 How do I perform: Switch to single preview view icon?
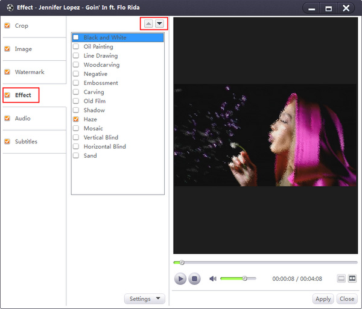(x=341, y=278)
